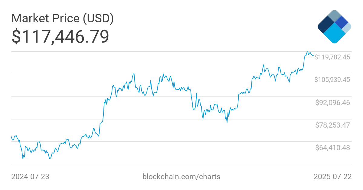Click the $119,782.45 axis label
The width and height of the screenshot is (363, 190).
point(332,57)
